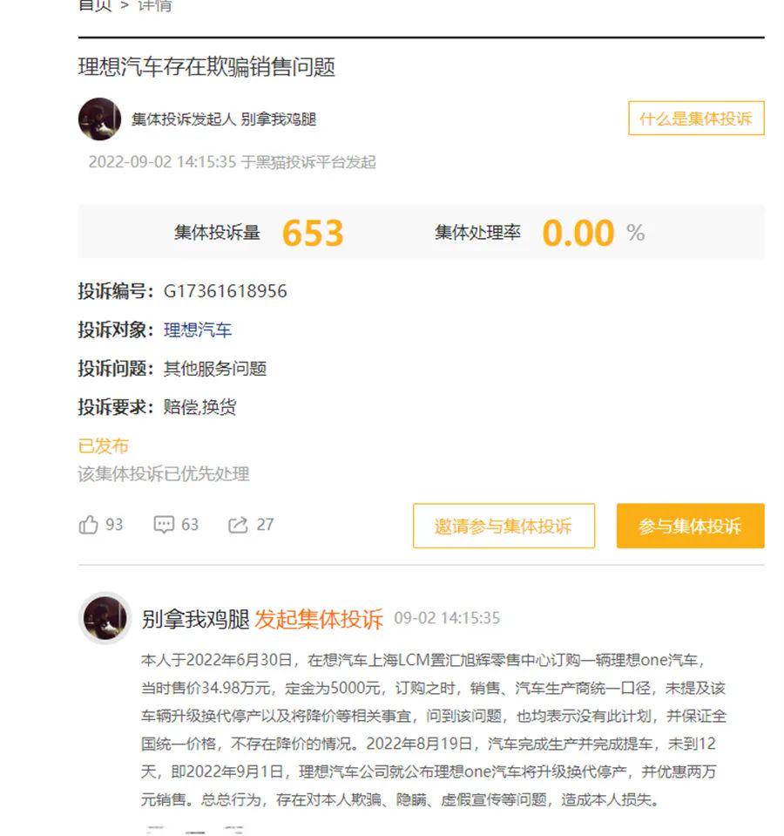The height and width of the screenshot is (836, 784).
Task: Click the share arrow icon
Action: pyautogui.click(x=238, y=525)
